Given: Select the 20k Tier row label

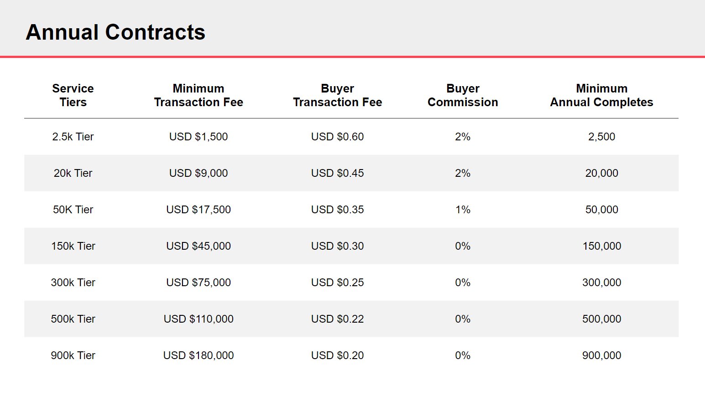Looking at the screenshot, I should [73, 173].
